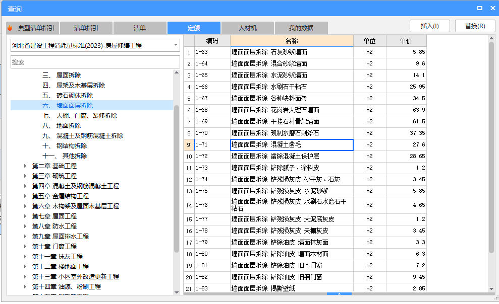The image size is (499, 304).
Task: Click tree scrollbar up arrow
Action: pos(177,72)
